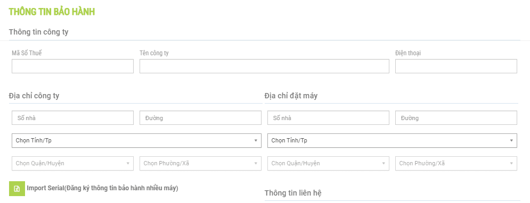Viewport: 530px width, 203px height.
Task: Click arrow of machine location Tỉnh/Tp combo box
Action: [x=511, y=141]
